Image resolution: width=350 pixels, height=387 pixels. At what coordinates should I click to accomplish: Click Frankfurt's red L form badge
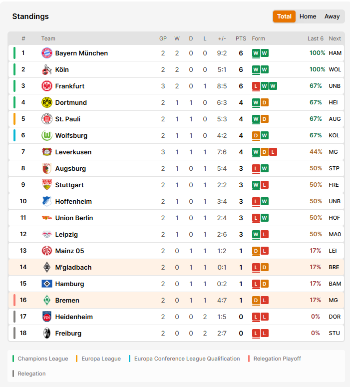click(256, 86)
